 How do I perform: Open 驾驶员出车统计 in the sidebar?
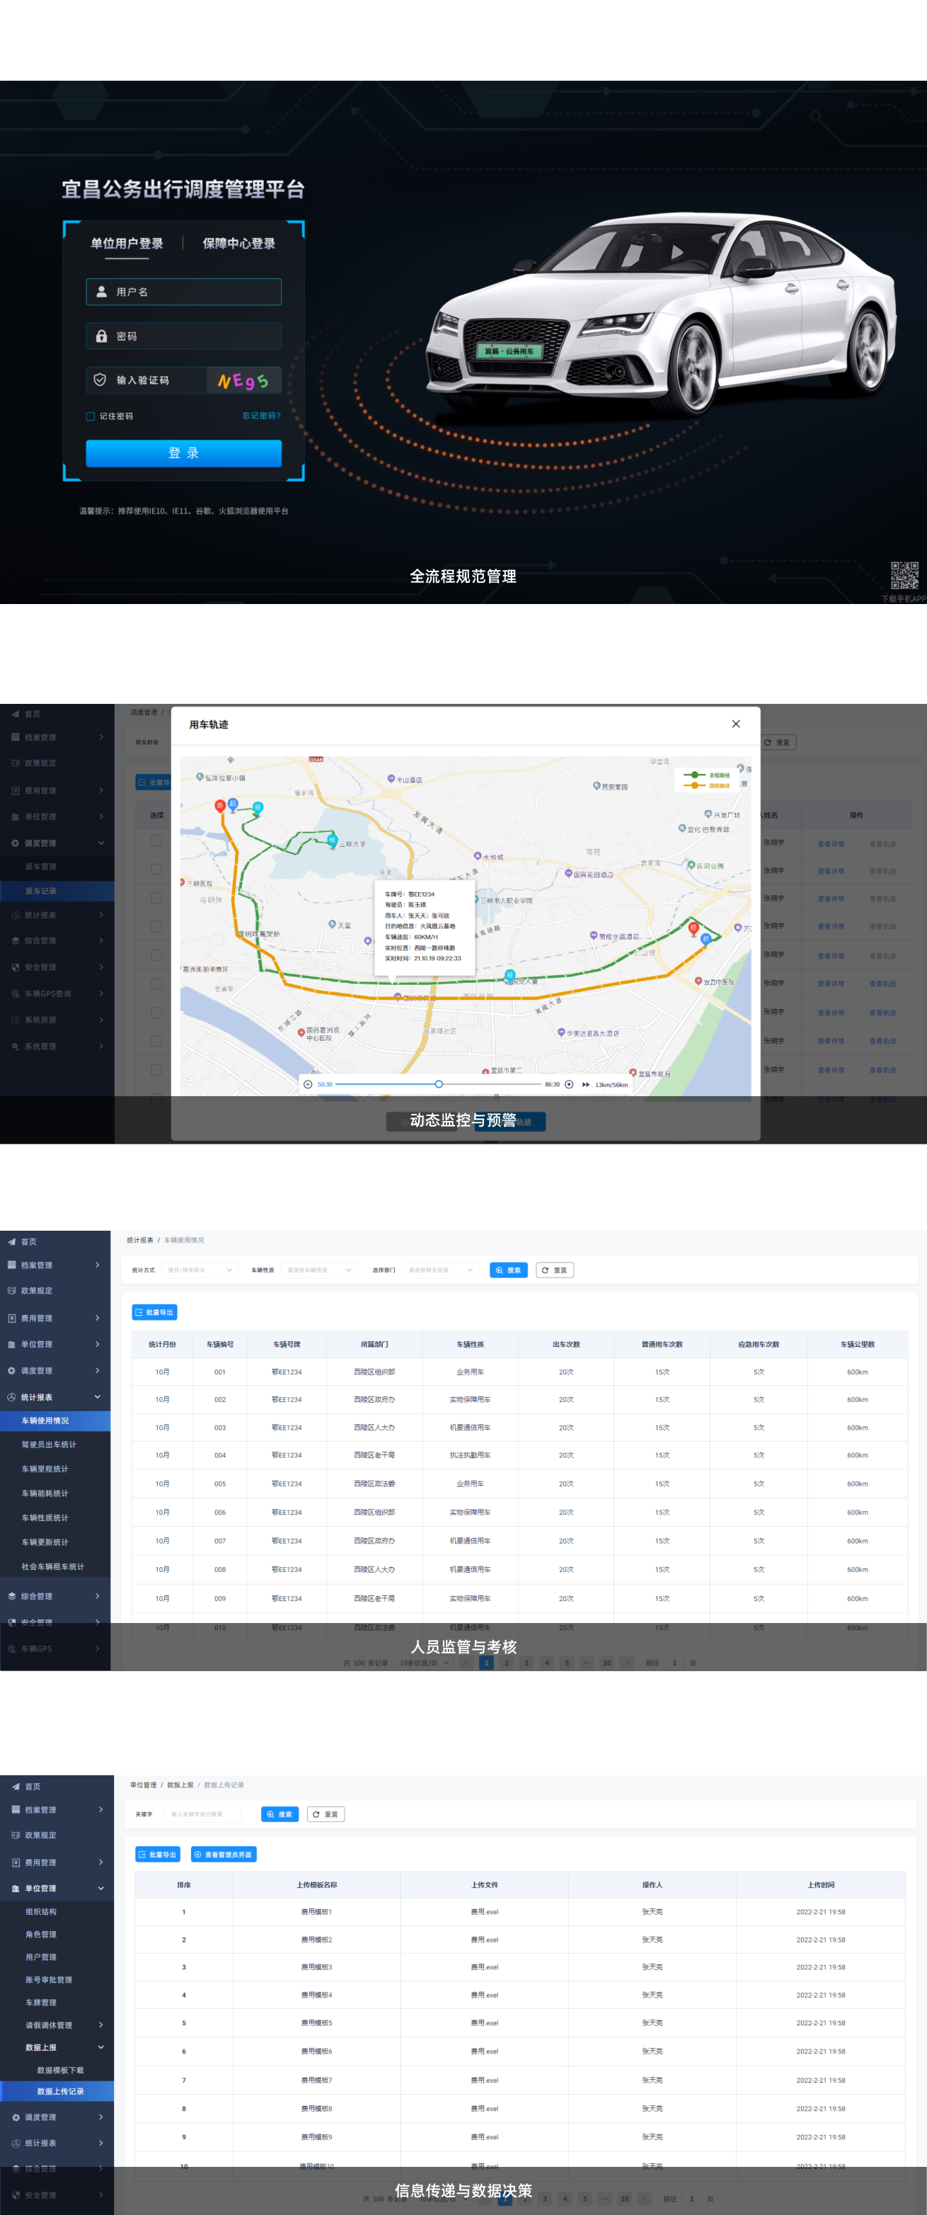point(49,1445)
